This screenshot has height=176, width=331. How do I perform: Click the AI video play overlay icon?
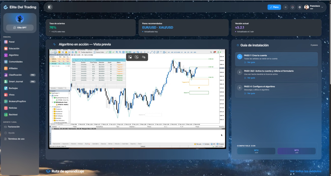[x=137, y=57]
